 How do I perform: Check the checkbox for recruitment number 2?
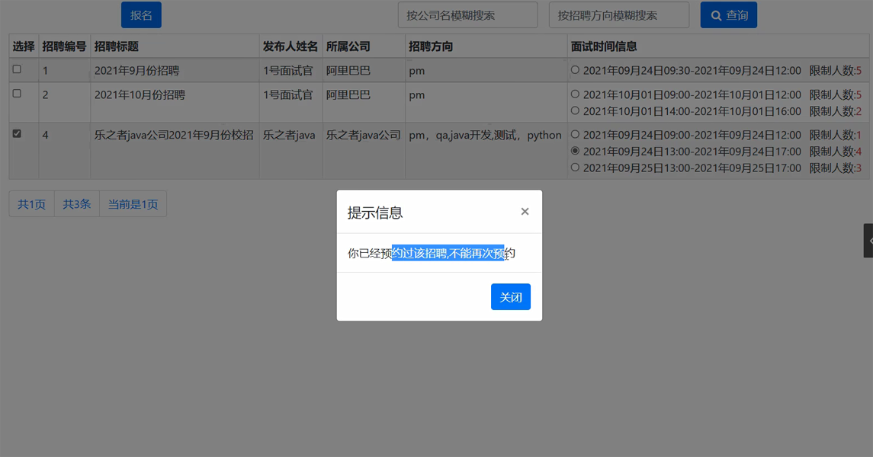(17, 94)
